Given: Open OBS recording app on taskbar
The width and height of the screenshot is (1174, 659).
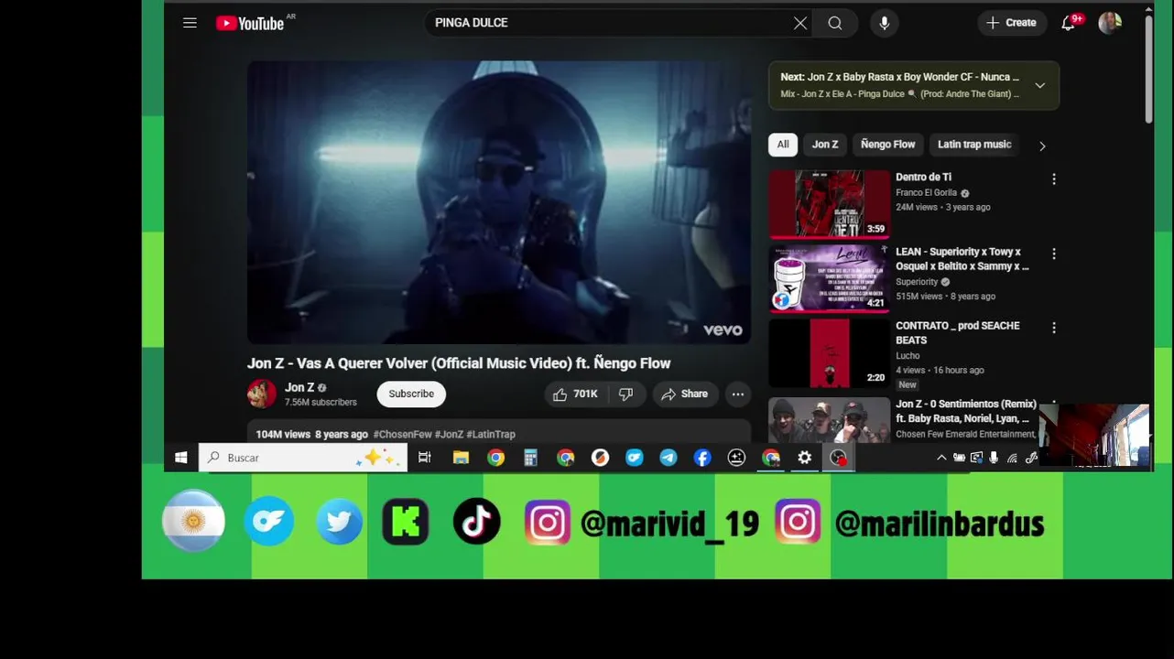Looking at the screenshot, I should pos(839,458).
